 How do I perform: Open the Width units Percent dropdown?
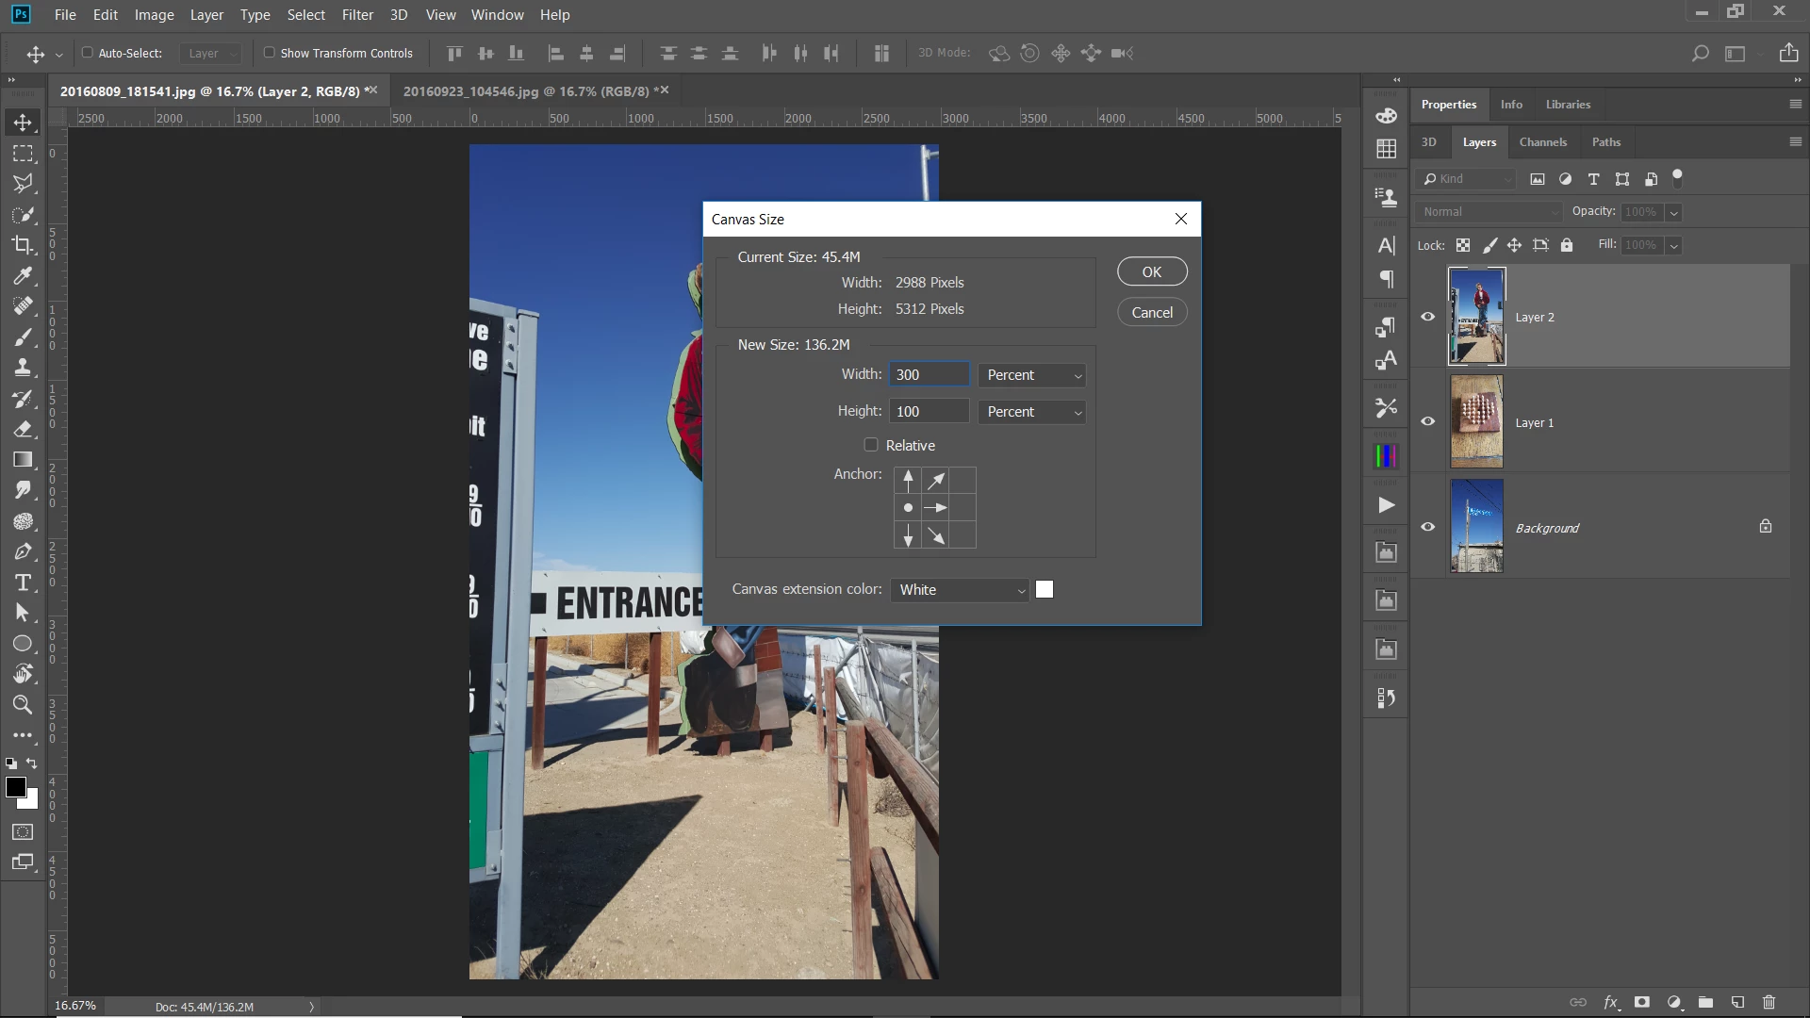[x=1032, y=375]
